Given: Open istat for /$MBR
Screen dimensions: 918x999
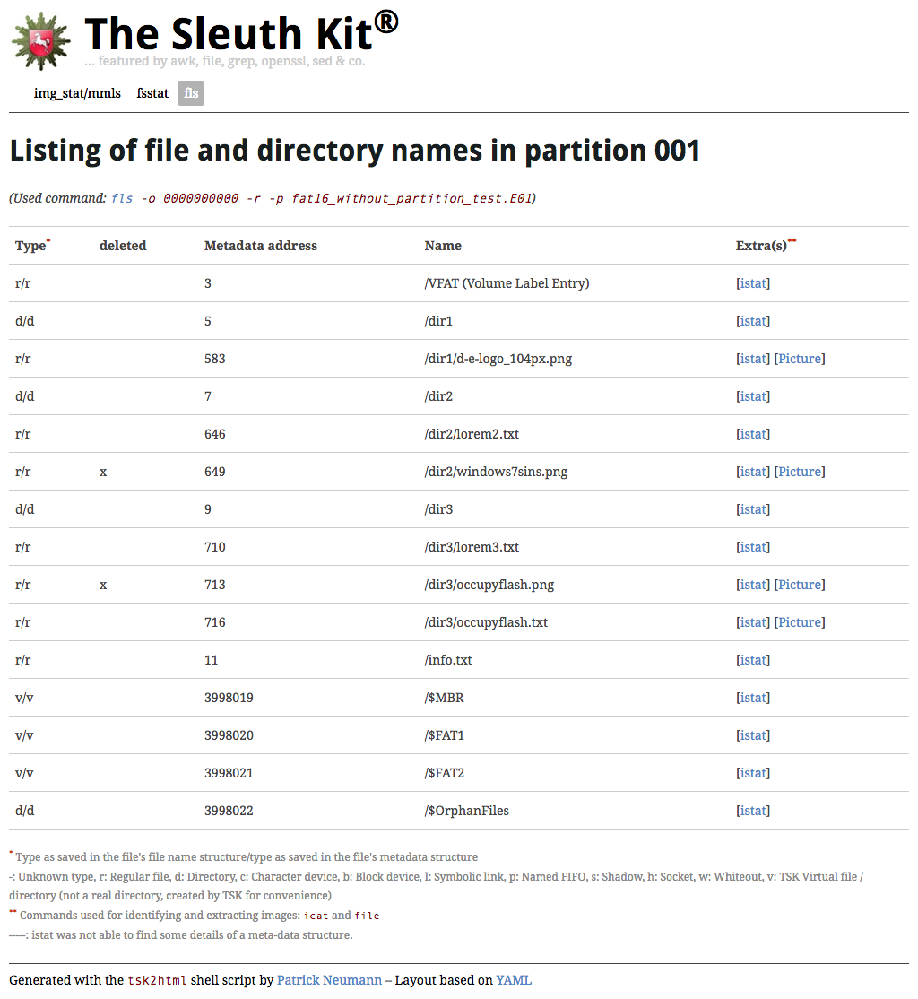Looking at the screenshot, I should (753, 697).
